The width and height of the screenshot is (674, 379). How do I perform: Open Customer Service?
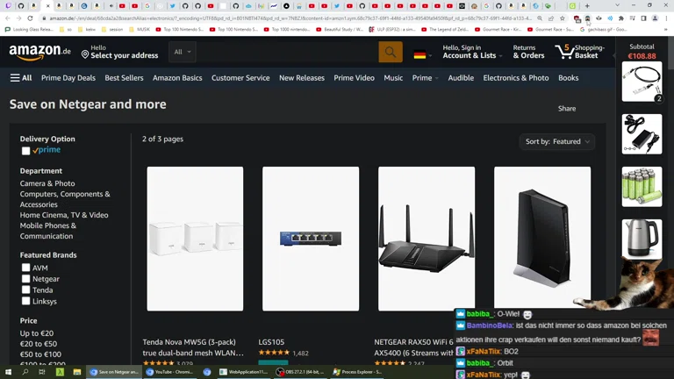pyautogui.click(x=240, y=78)
